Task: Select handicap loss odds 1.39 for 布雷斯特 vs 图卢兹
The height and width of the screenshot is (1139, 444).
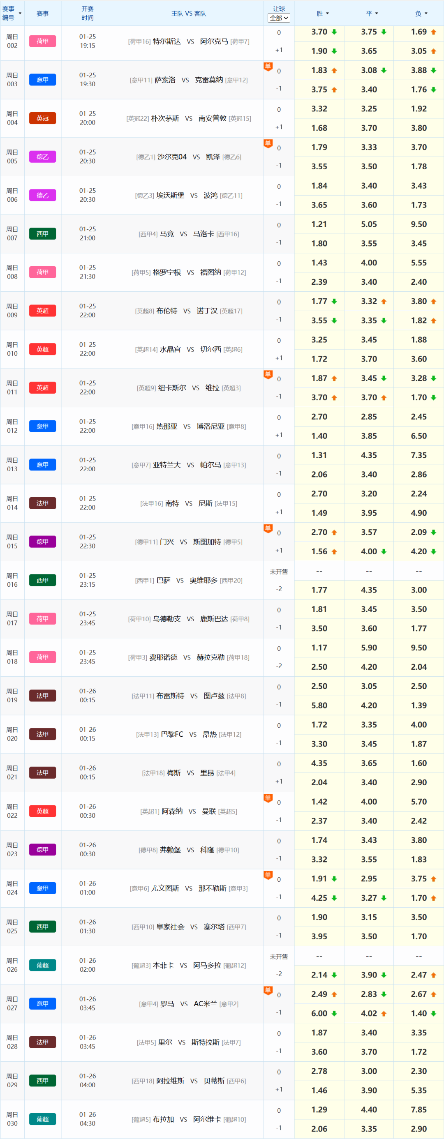Action: coord(419,705)
